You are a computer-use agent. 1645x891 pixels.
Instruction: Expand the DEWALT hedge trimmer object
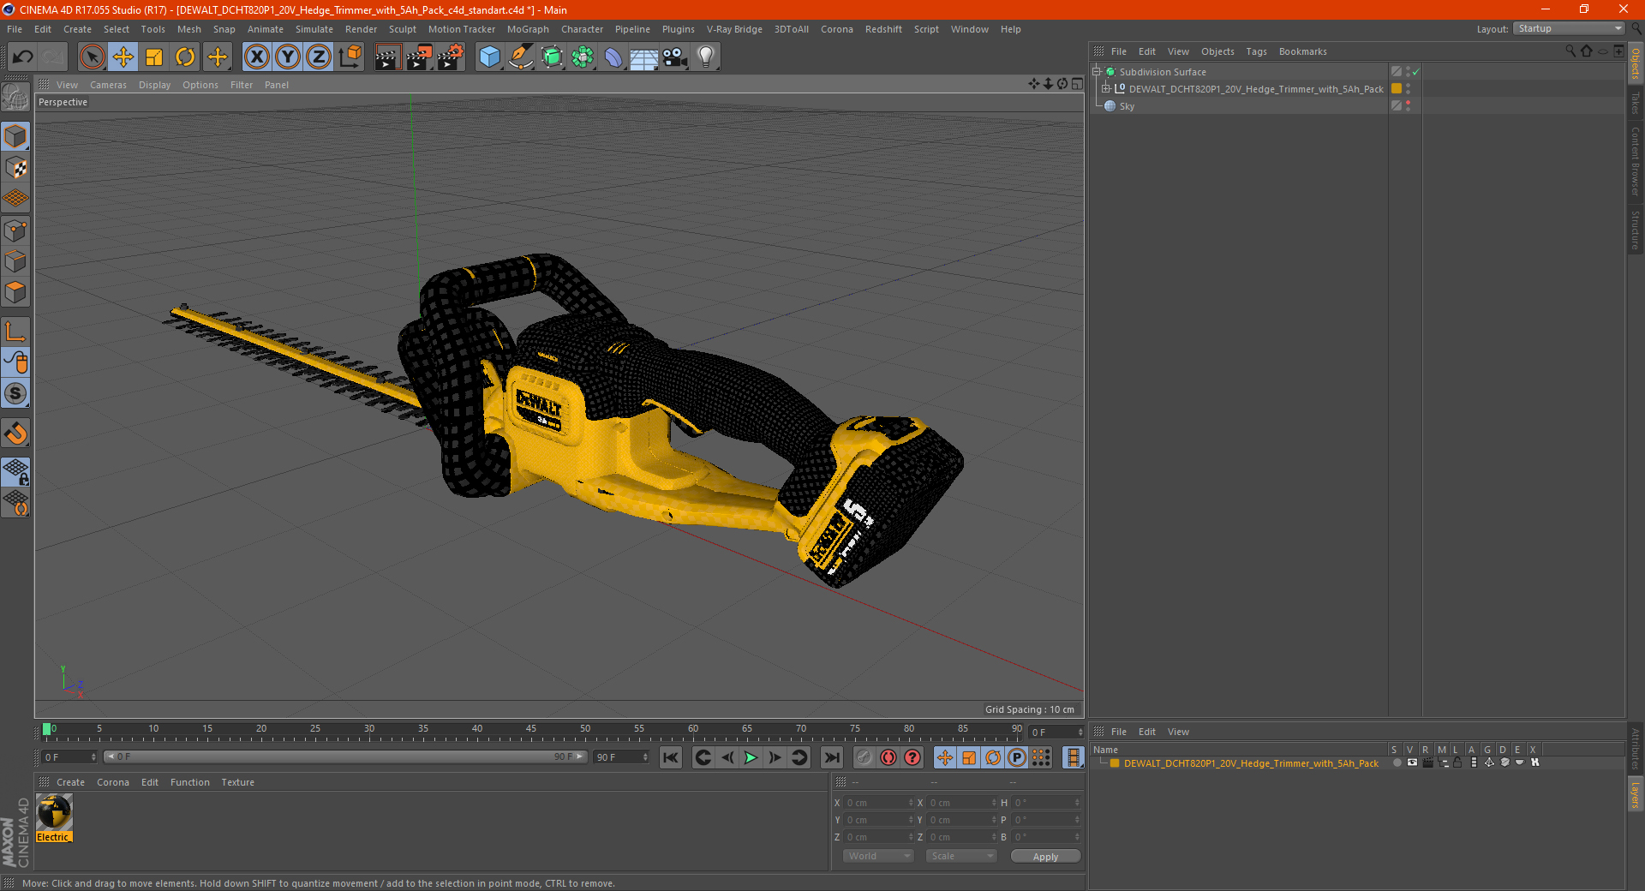[x=1105, y=89]
